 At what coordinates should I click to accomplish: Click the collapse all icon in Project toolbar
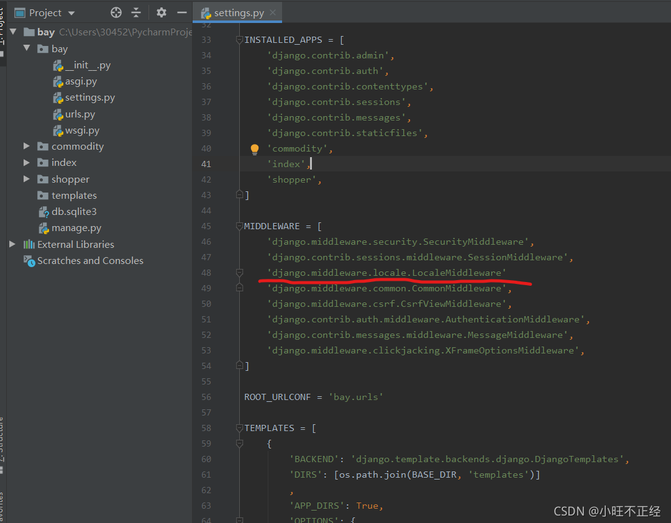(136, 13)
